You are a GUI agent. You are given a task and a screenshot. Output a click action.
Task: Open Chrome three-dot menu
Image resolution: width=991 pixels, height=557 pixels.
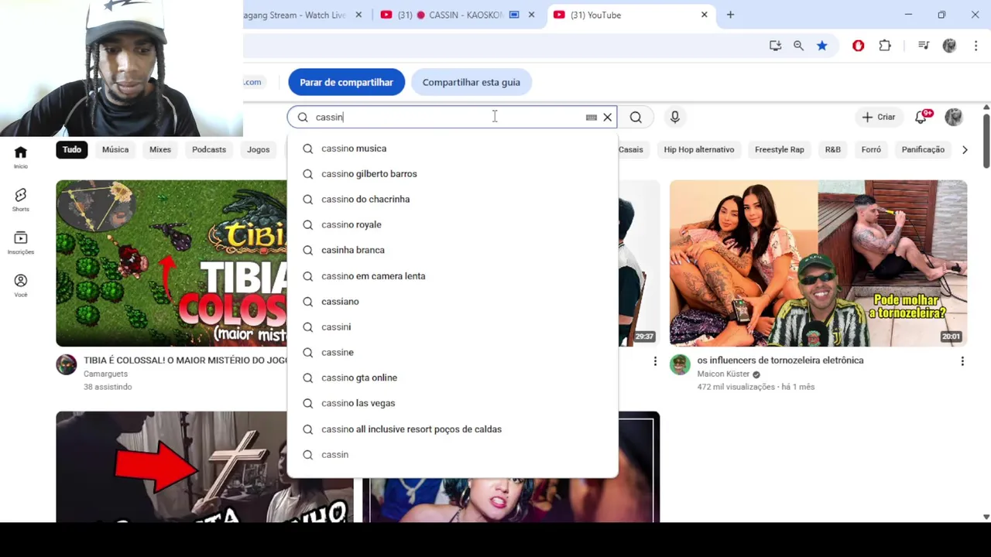coord(976,46)
